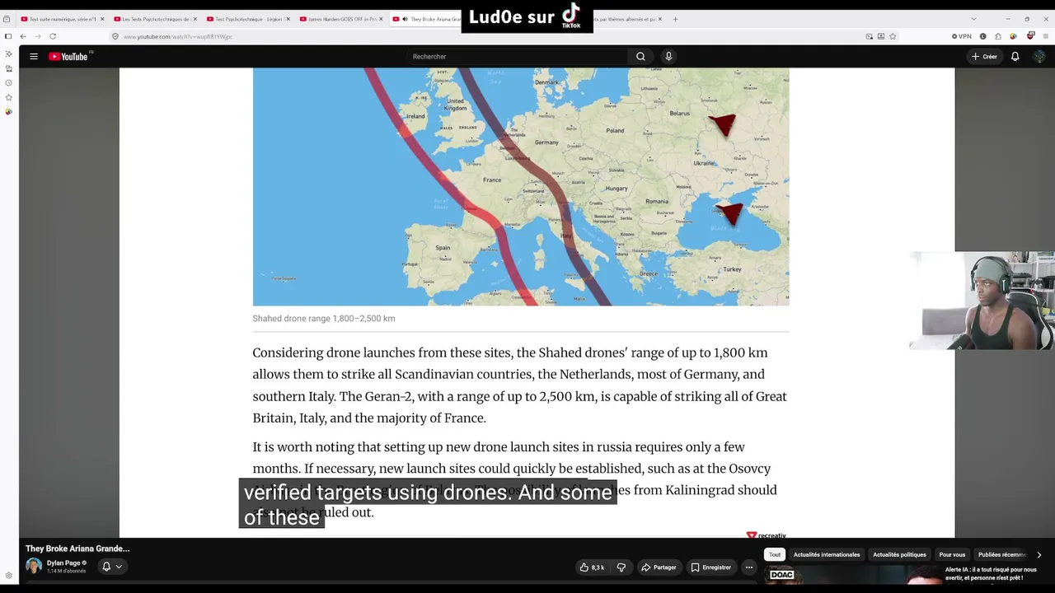Open the tab search dropdown chevron
1055x593 pixels.
973,19
